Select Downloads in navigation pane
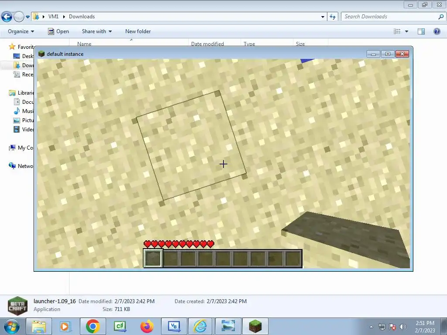The width and height of the screenshot is (447, 335). 24,65
